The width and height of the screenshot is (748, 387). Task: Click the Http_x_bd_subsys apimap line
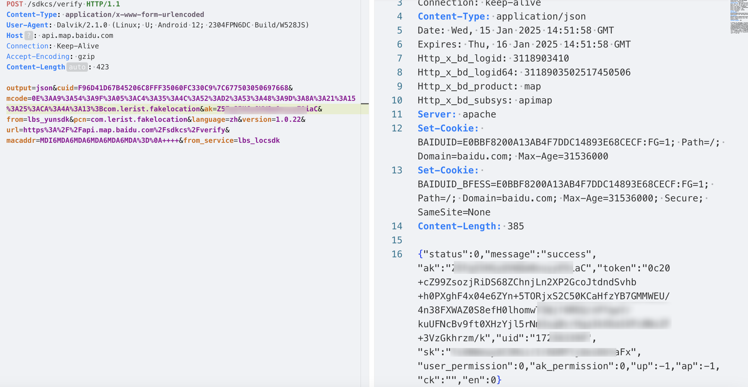pos(485,100)
